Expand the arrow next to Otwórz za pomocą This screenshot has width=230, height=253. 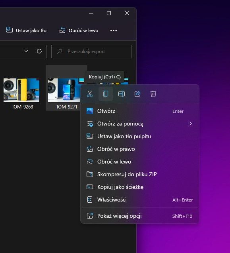[x=191, y=124]
